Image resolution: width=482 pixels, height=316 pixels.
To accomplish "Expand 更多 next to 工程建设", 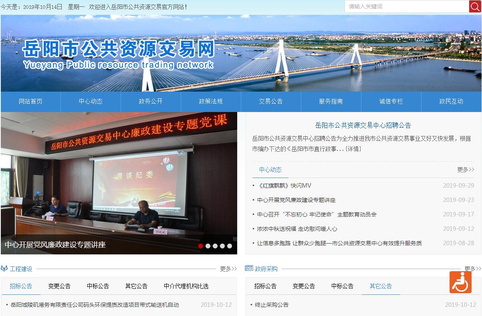I will 228,269.
